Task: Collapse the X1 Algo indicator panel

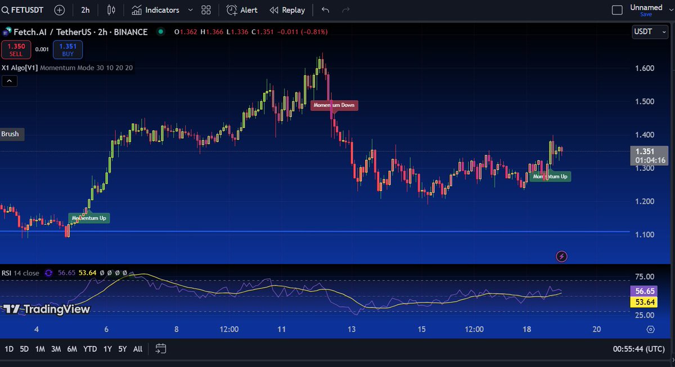Action: [x=9, y=80]
